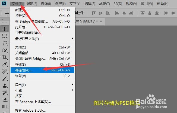Choose 在 Bridge 中浏览(B) entry
This screenshot has height=113, width=177.
[x=42, y=22]
